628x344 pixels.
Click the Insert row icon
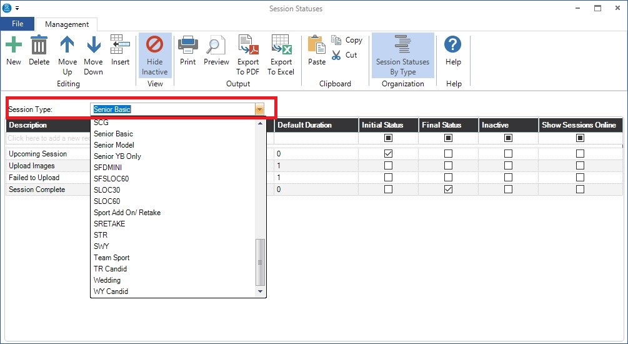click(x=120, y=44)
